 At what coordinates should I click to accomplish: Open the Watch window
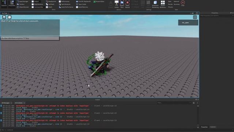point(49,7)
